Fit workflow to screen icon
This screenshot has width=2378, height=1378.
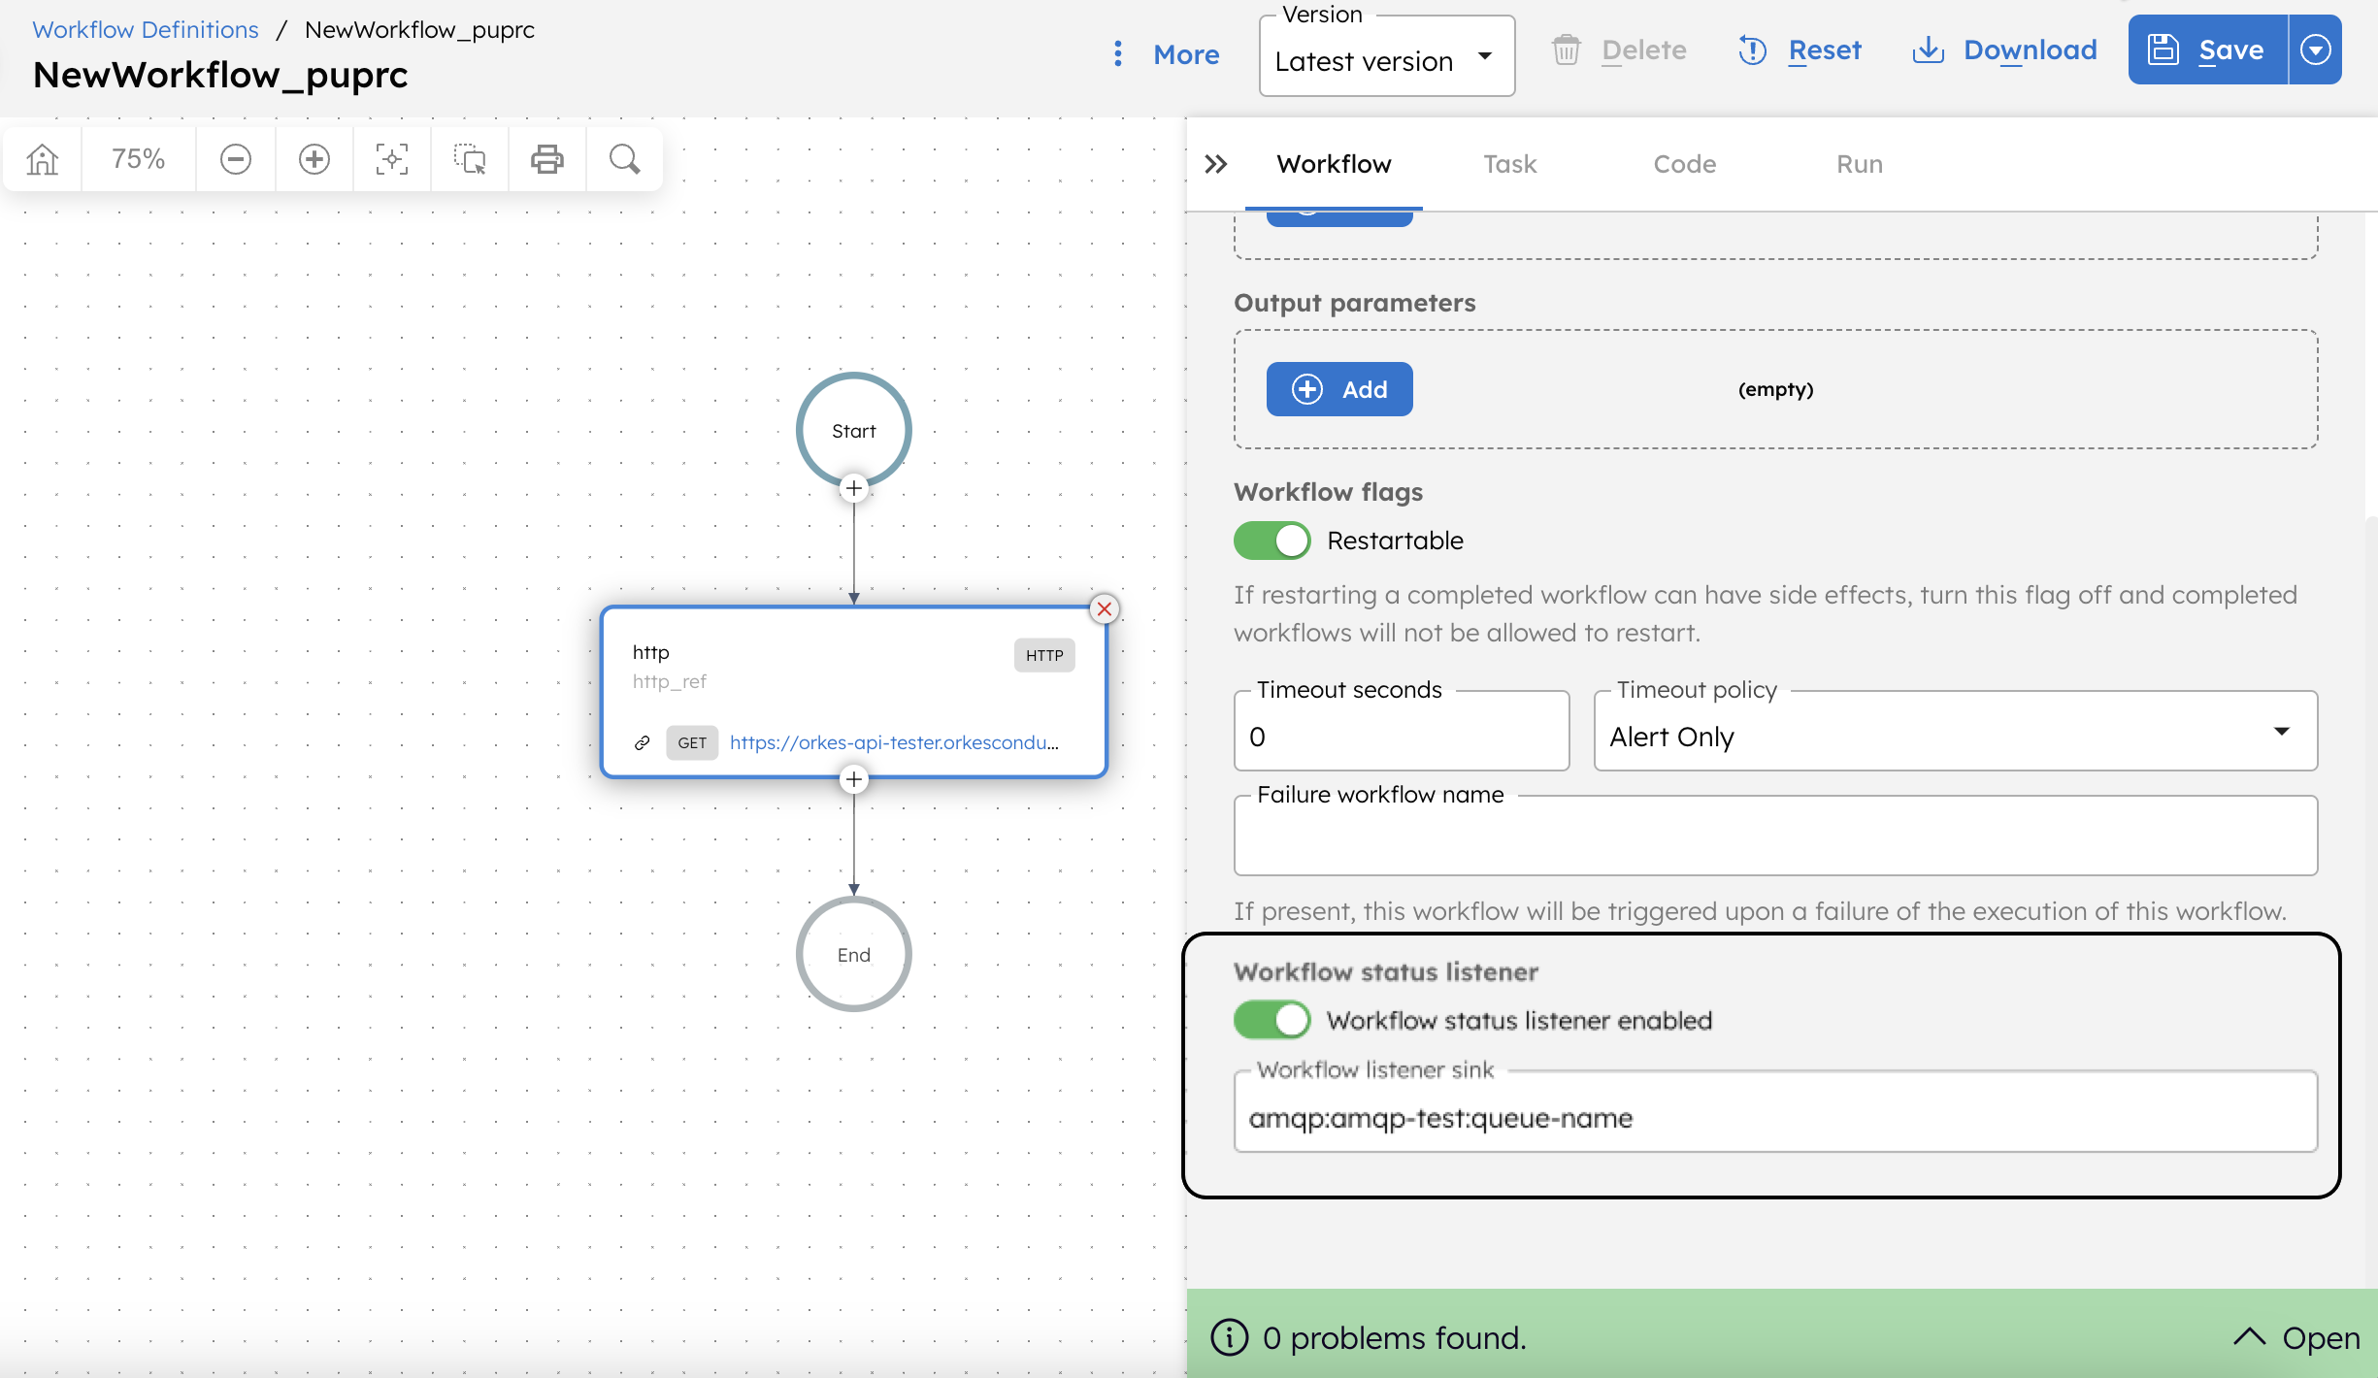coord(392,158)
